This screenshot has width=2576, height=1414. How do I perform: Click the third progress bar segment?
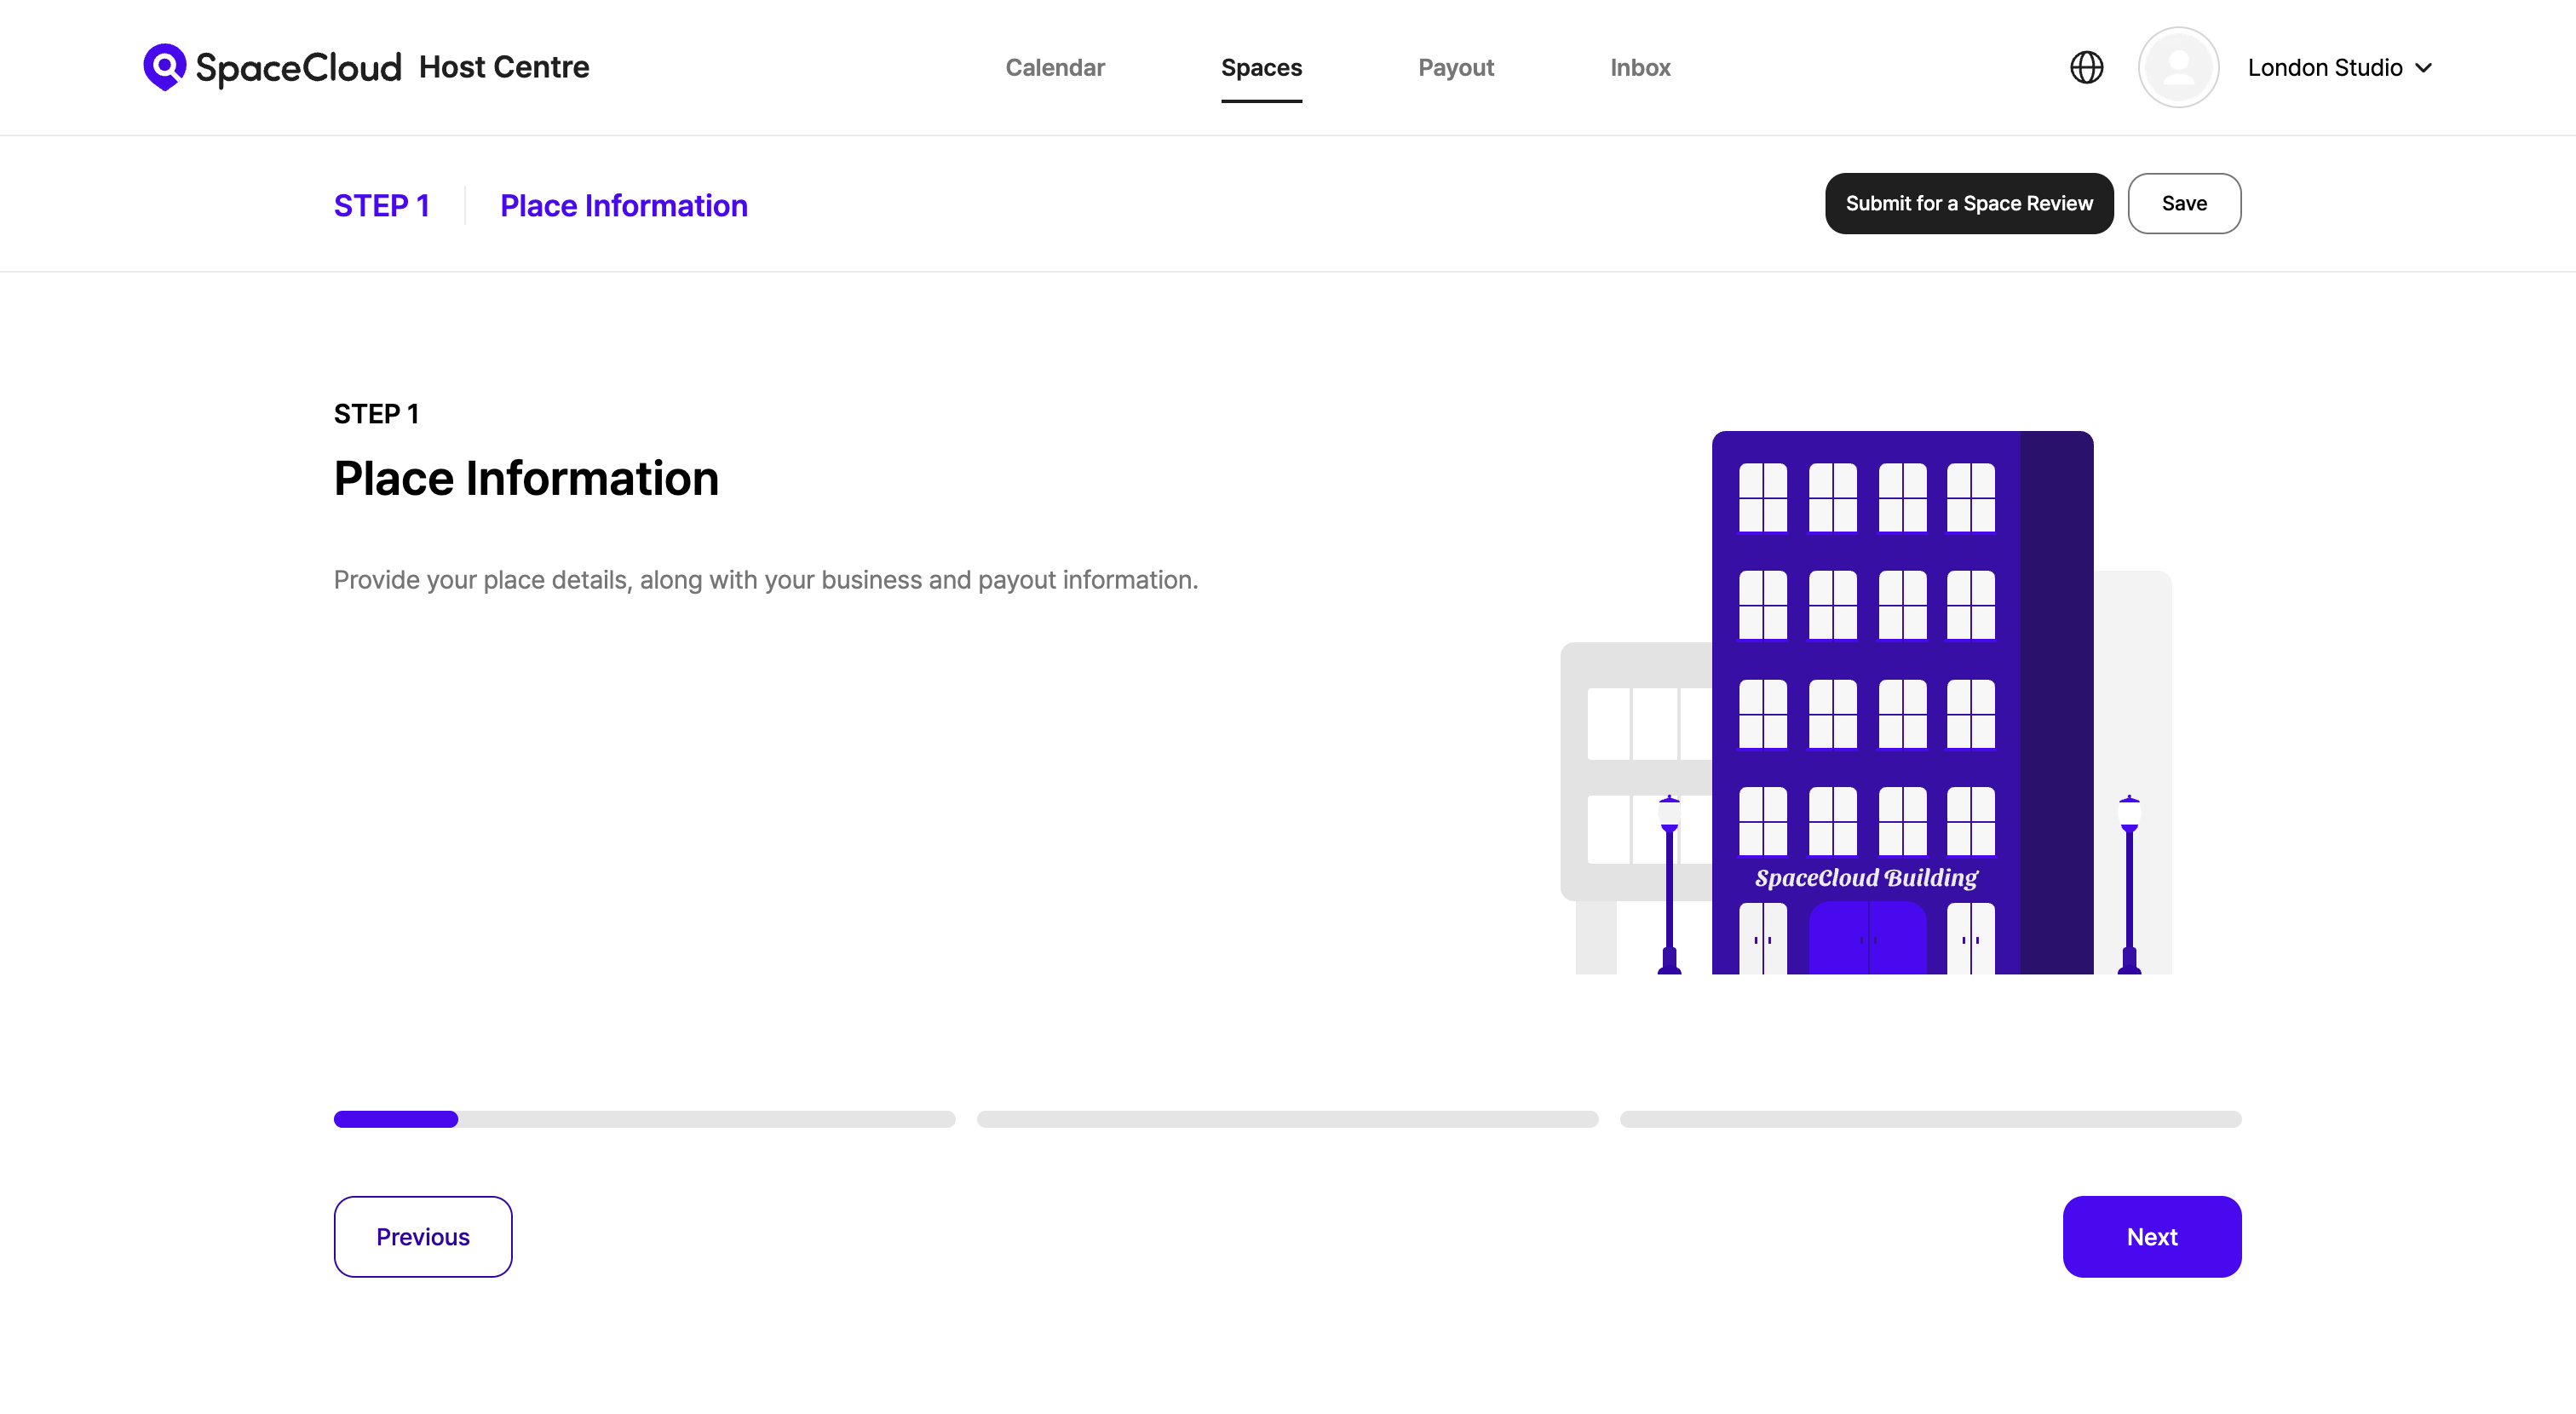tap(1930, 1119)
